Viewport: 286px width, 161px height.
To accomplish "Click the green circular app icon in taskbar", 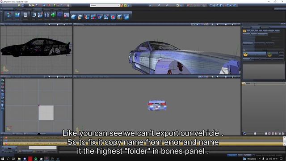I will coord(36,159).
